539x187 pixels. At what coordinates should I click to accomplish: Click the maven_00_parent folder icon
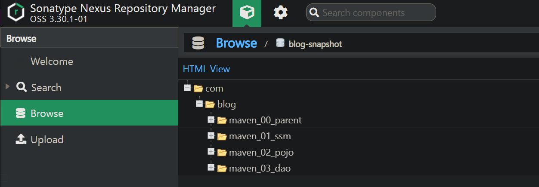[x=222, y=120]
